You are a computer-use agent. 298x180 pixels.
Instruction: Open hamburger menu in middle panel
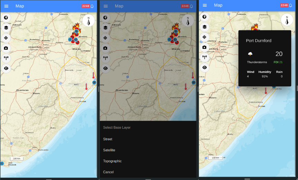[106, 6]
